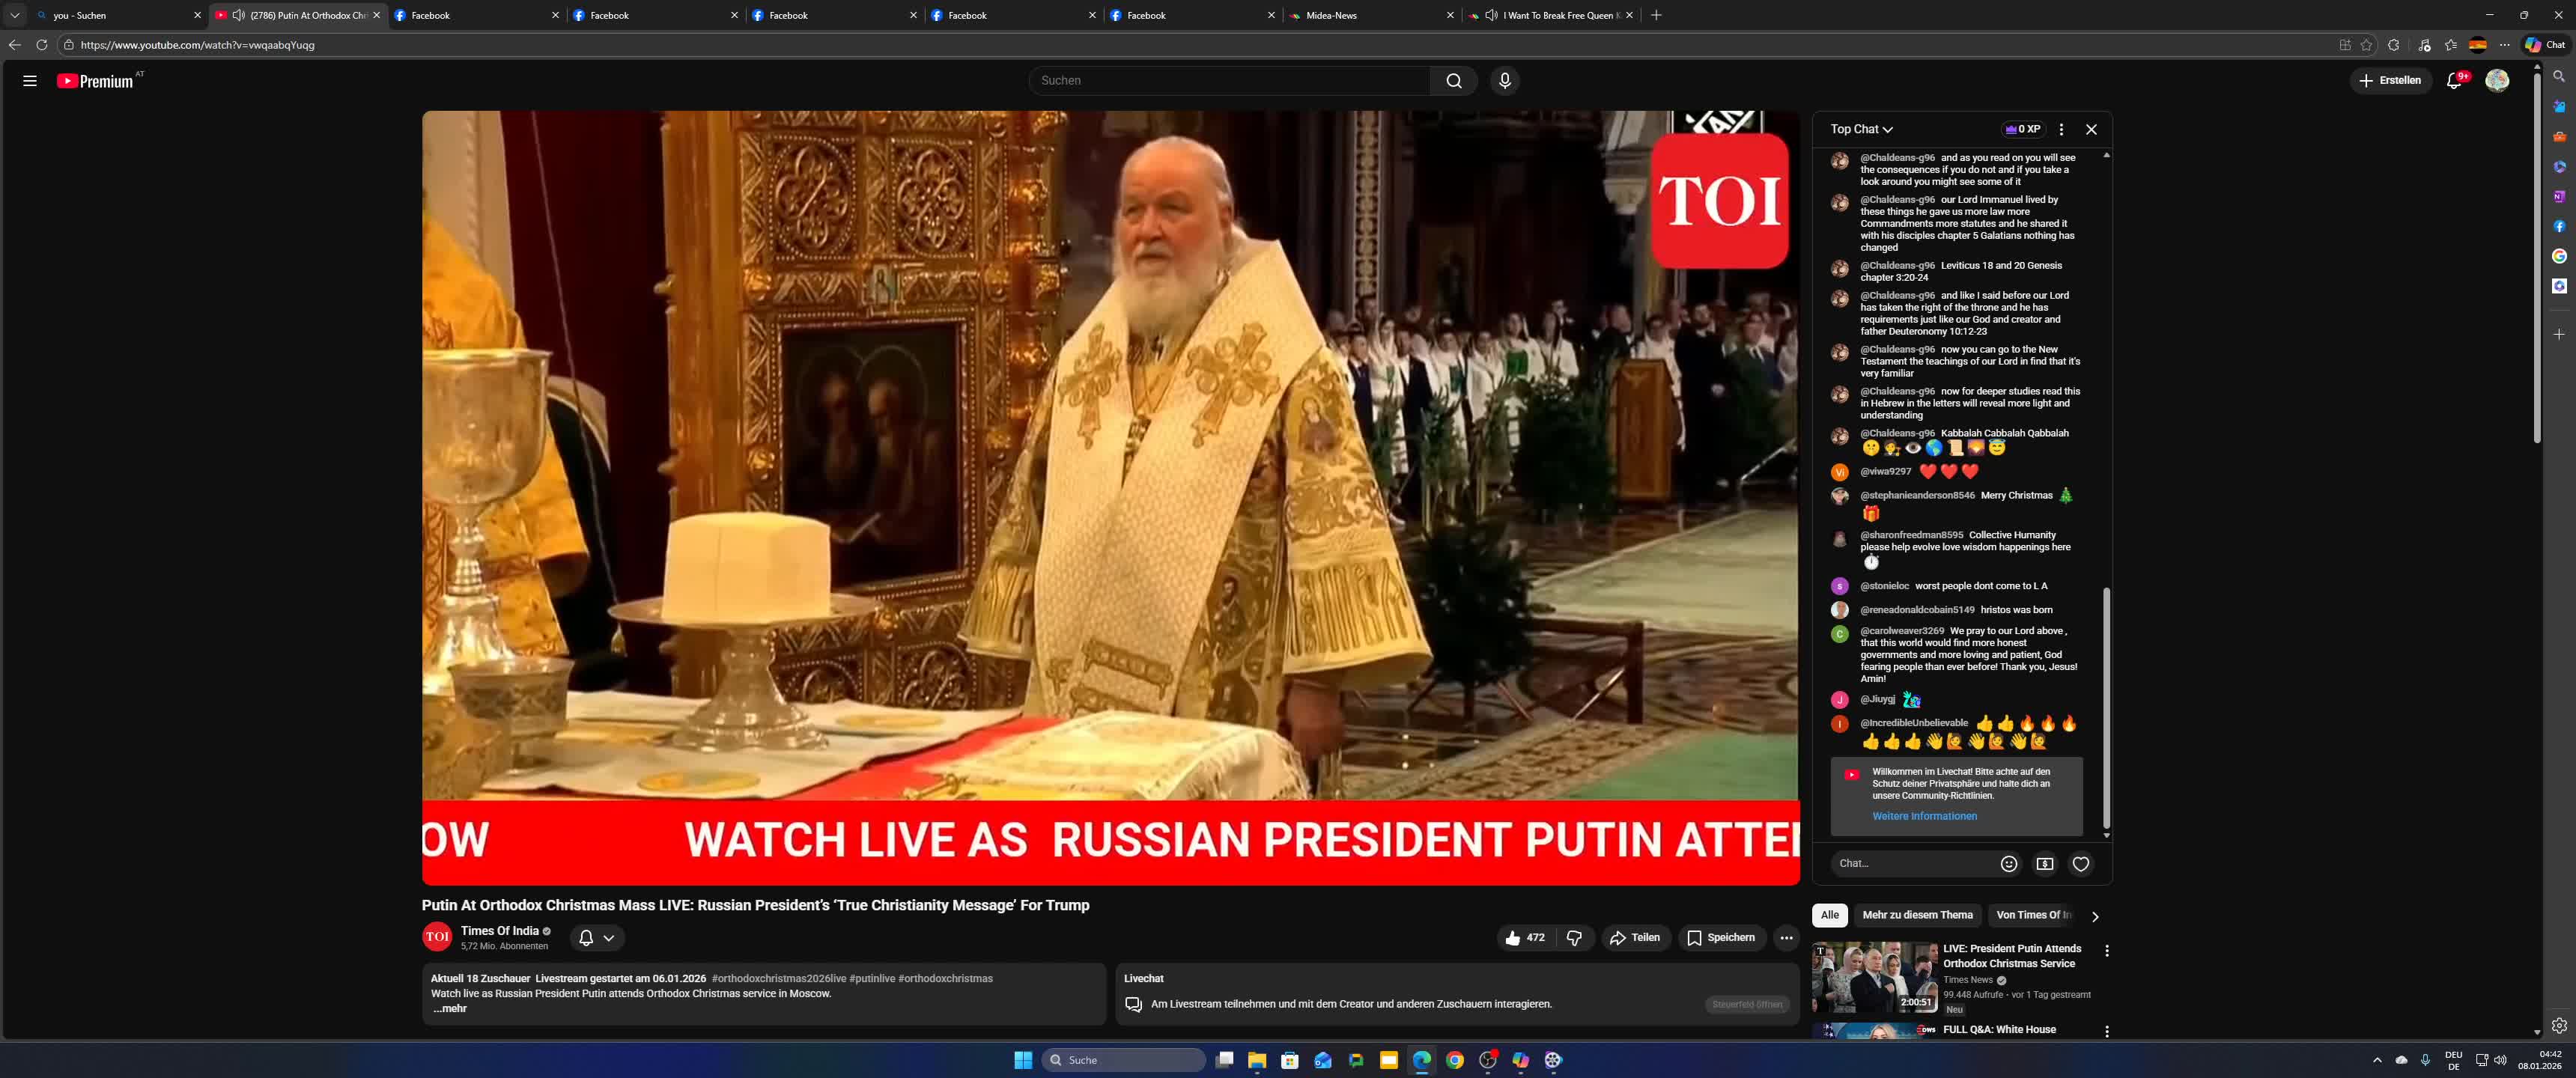Open the chat emoji picker
Viewport: 2576px width, 1078px height.
pyautogui.click(x=2008, y=863)
